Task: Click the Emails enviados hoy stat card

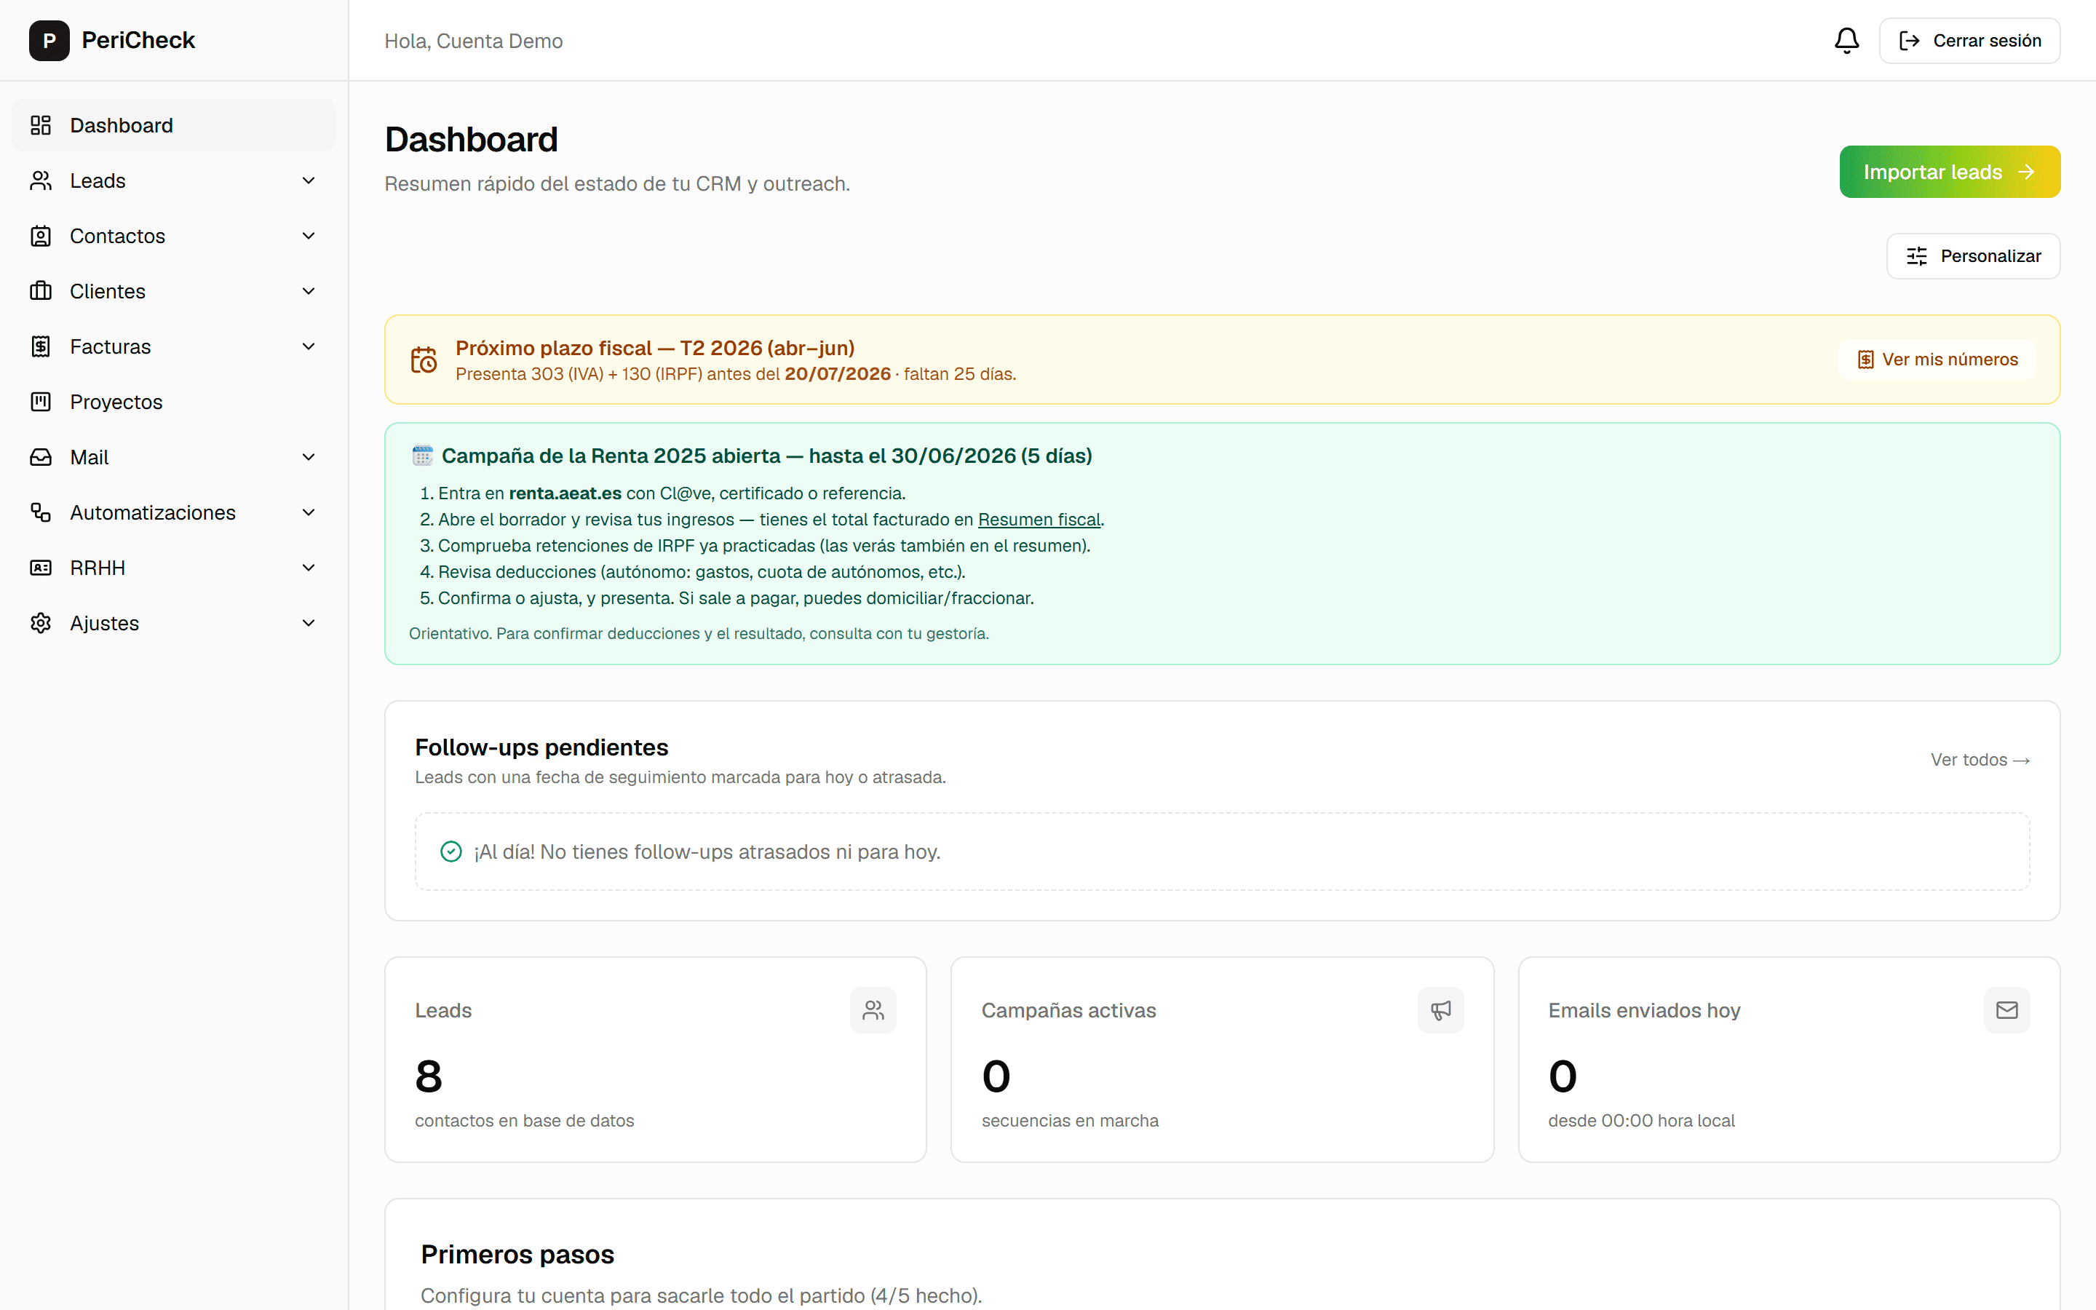Action: click(x=1790, y=1060)
